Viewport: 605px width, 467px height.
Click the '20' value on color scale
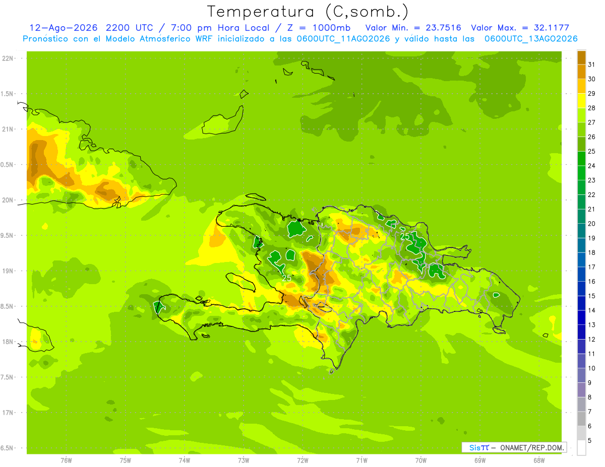(x=592, y=223)
